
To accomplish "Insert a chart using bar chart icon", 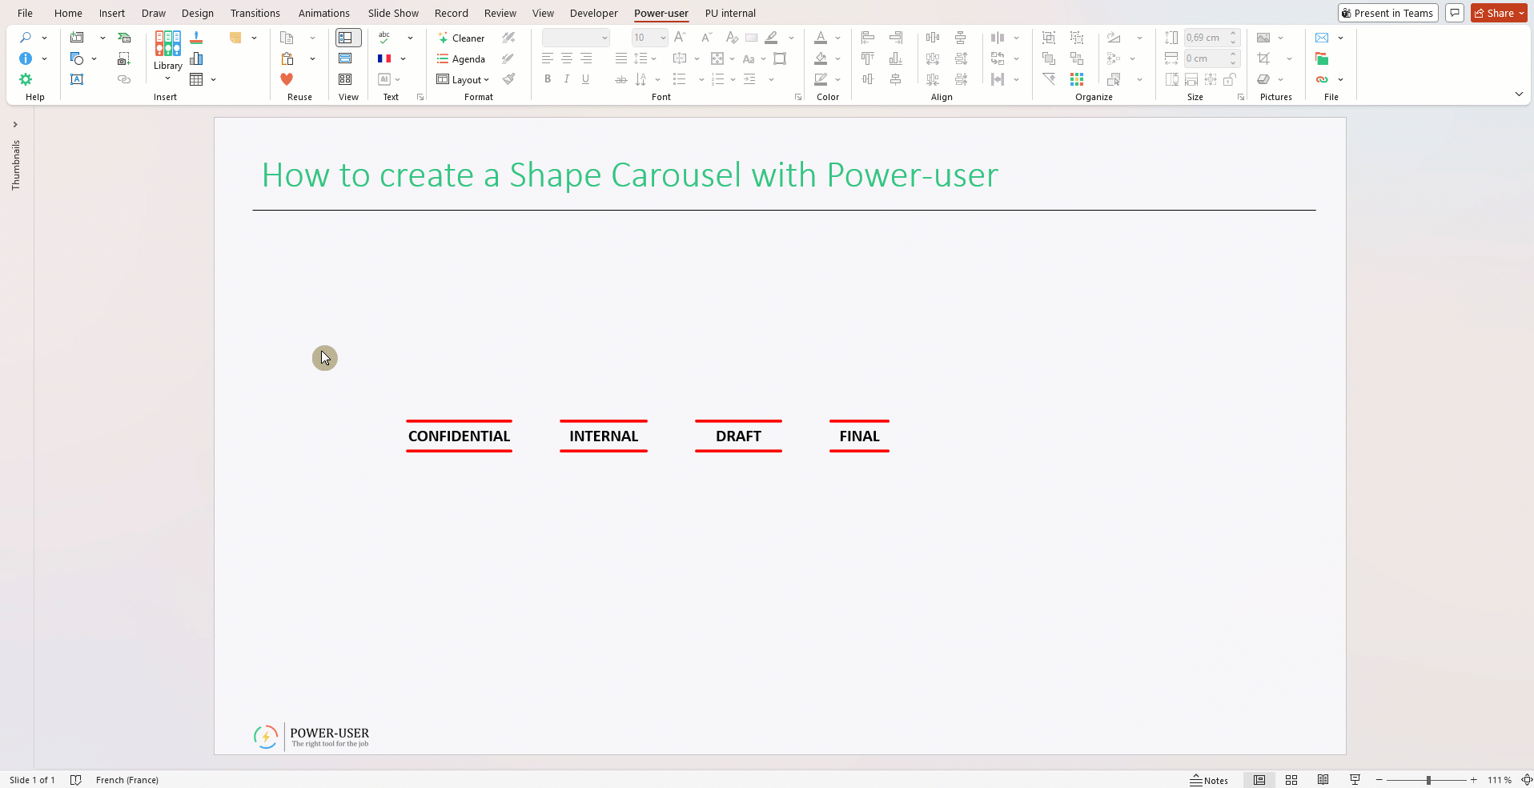I will pyautogui.click(x=196, y=58).
